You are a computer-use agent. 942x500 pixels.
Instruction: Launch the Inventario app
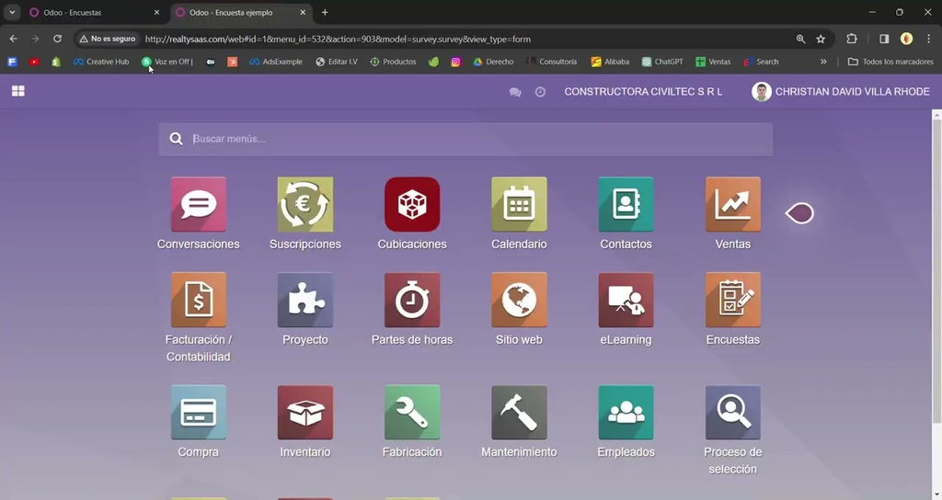305,413
